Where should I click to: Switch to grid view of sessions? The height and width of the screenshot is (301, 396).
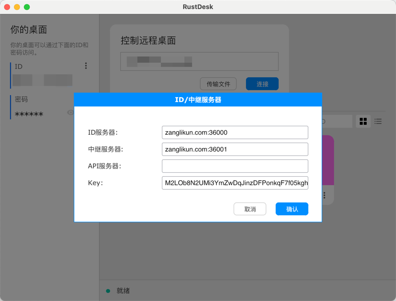[363, 121]
